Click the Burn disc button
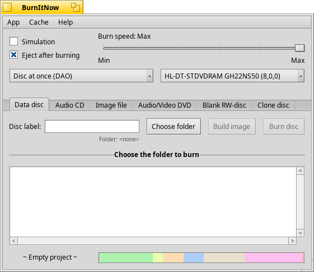This screenshot has width=314, height=272. coord(284,126)
